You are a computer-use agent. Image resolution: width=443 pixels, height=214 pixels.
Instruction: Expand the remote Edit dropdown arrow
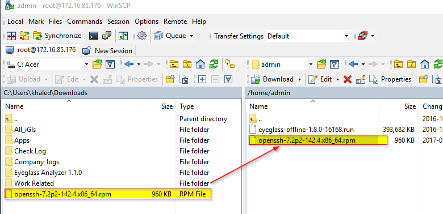click(x=337, y=79)
